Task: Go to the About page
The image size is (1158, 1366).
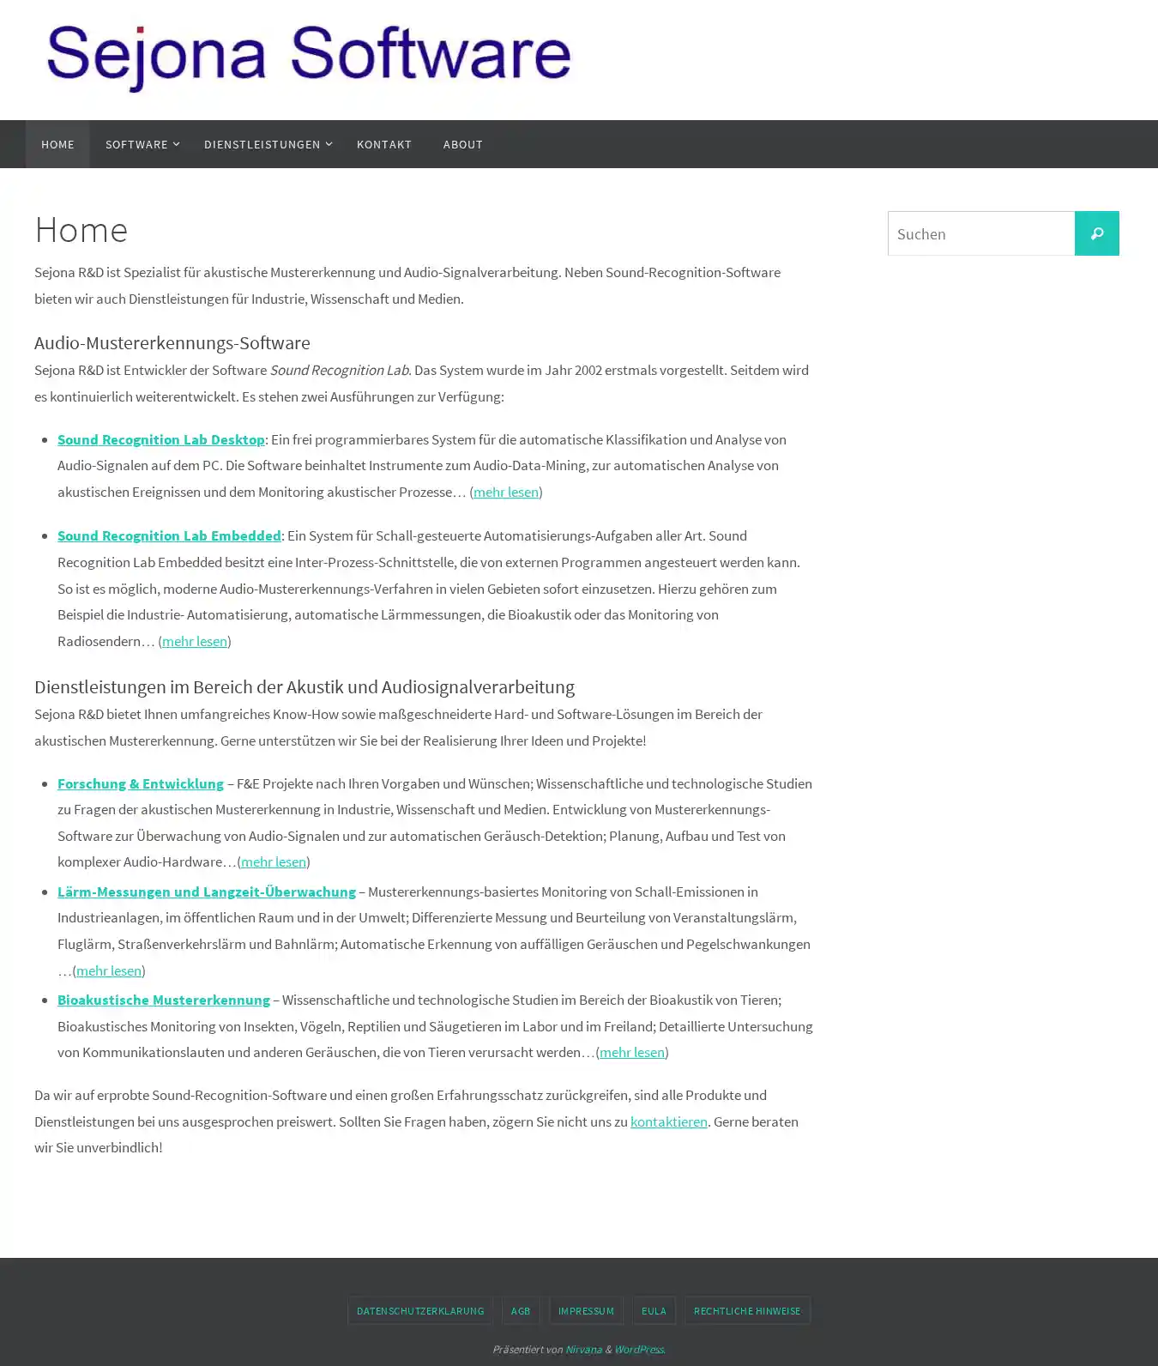Action: [462, 144]
